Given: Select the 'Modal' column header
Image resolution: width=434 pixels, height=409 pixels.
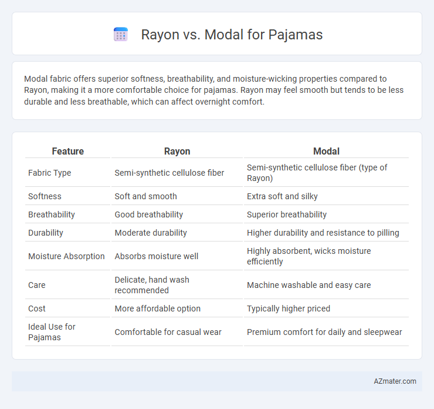Looking at the screenshot, I should tap(326, 151).
